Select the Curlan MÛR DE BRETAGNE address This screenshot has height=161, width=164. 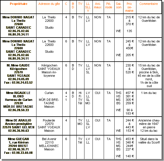(49, 100)
